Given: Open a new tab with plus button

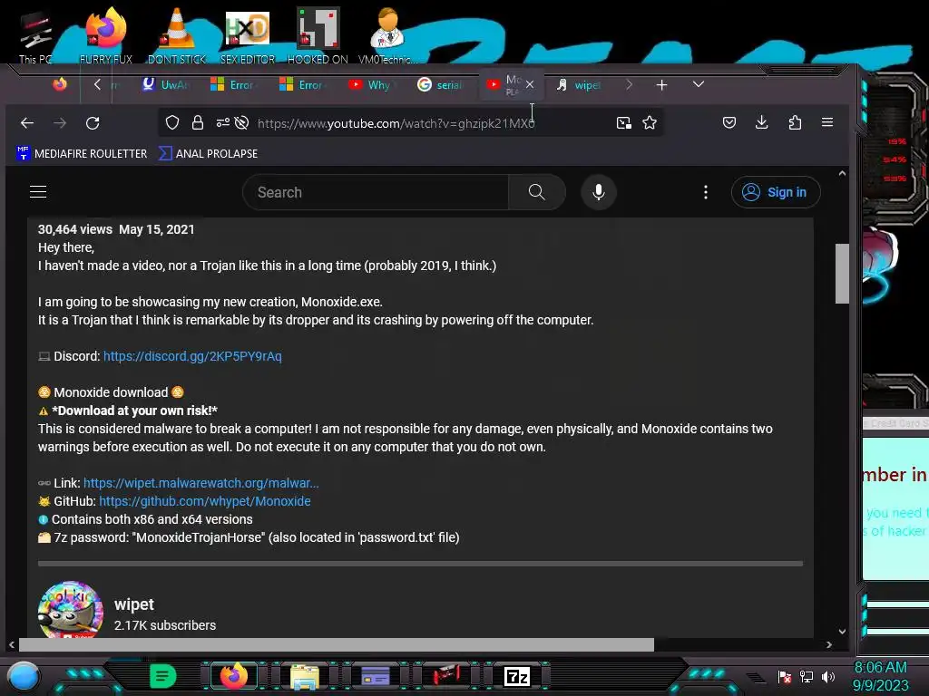Looking at the screenshot, I should (661, 85).
